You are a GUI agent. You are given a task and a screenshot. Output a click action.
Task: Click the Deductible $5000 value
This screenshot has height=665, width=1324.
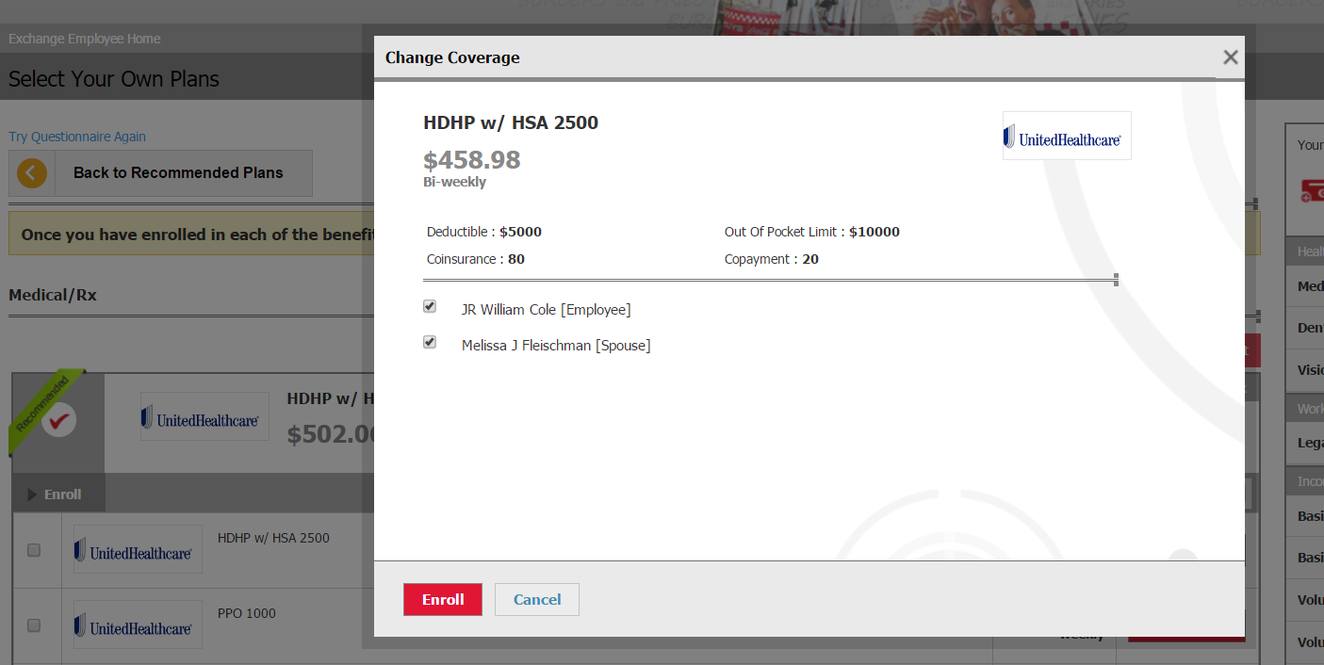(520, 232)
